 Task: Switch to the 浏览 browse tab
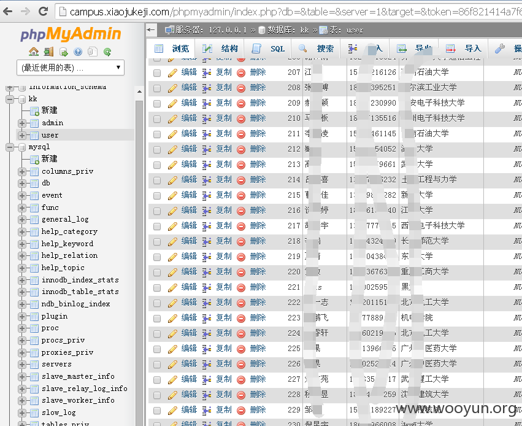[172, 48]
